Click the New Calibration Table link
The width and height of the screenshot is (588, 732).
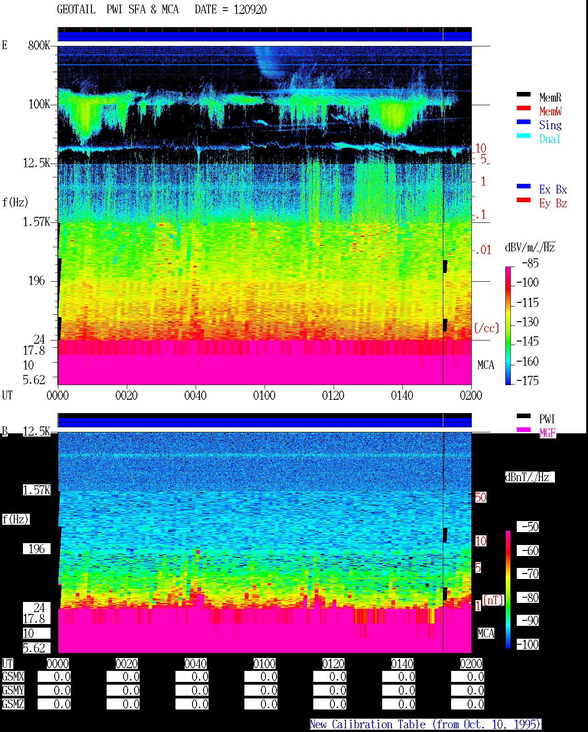(425, 725)
